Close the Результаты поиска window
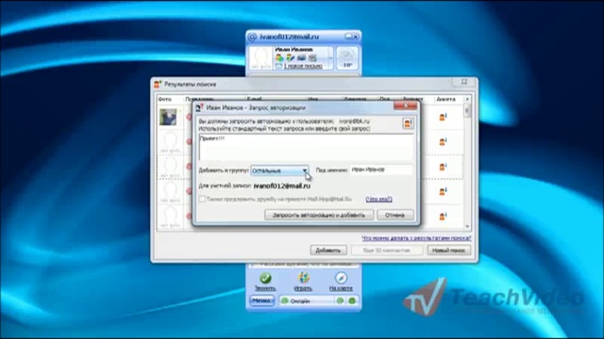The image size is (604, 339). [x=464, y=82]
